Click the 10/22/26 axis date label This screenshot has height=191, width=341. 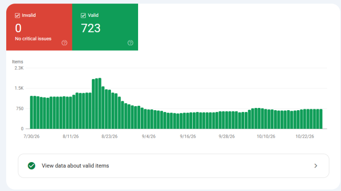point(305,136)
